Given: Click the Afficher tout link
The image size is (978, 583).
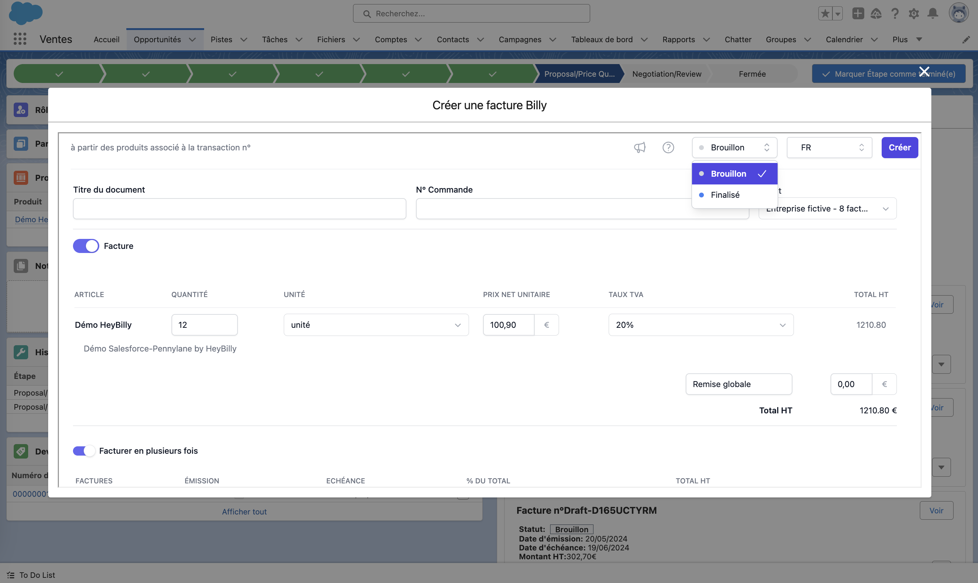Looking at the screenshot, I should click(244, 512).
